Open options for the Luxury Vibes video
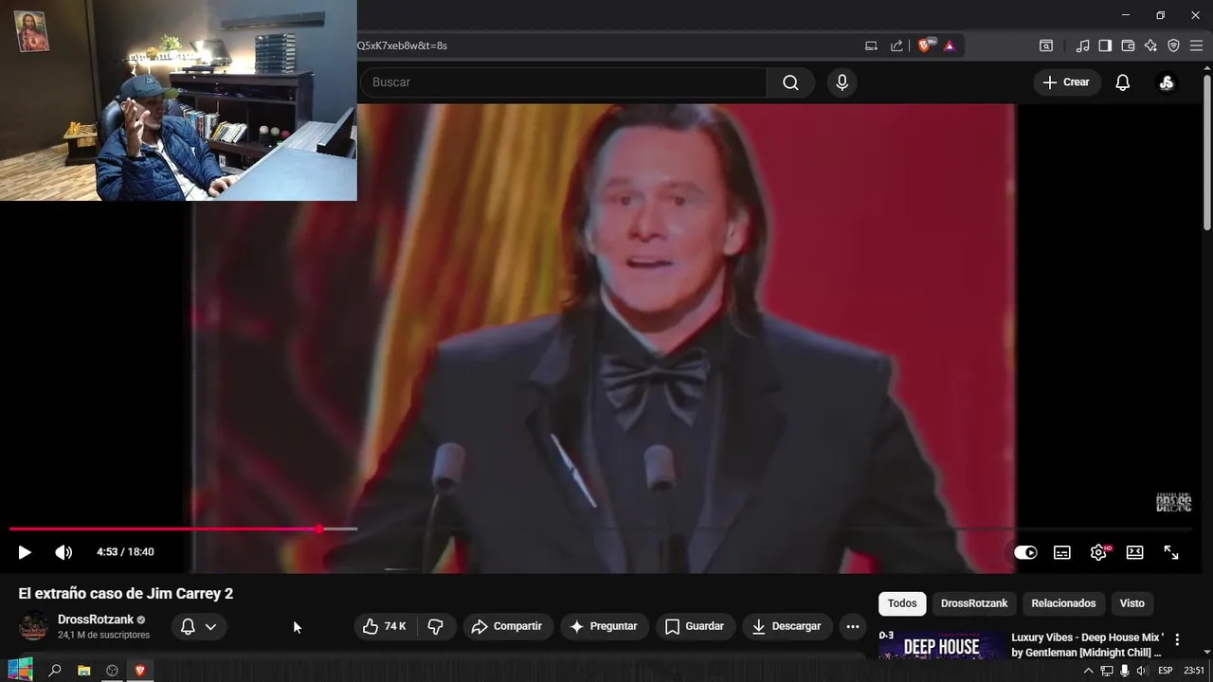Image resolution: width=1213 pixels, height=682 pixels. point(1177,639)
